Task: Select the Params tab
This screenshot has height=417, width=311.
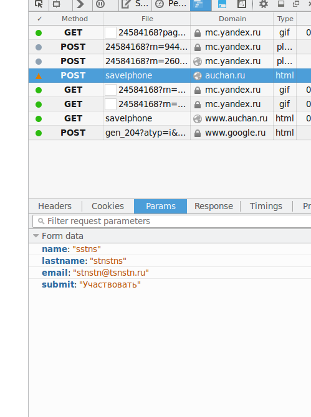Action: point(161,206)
